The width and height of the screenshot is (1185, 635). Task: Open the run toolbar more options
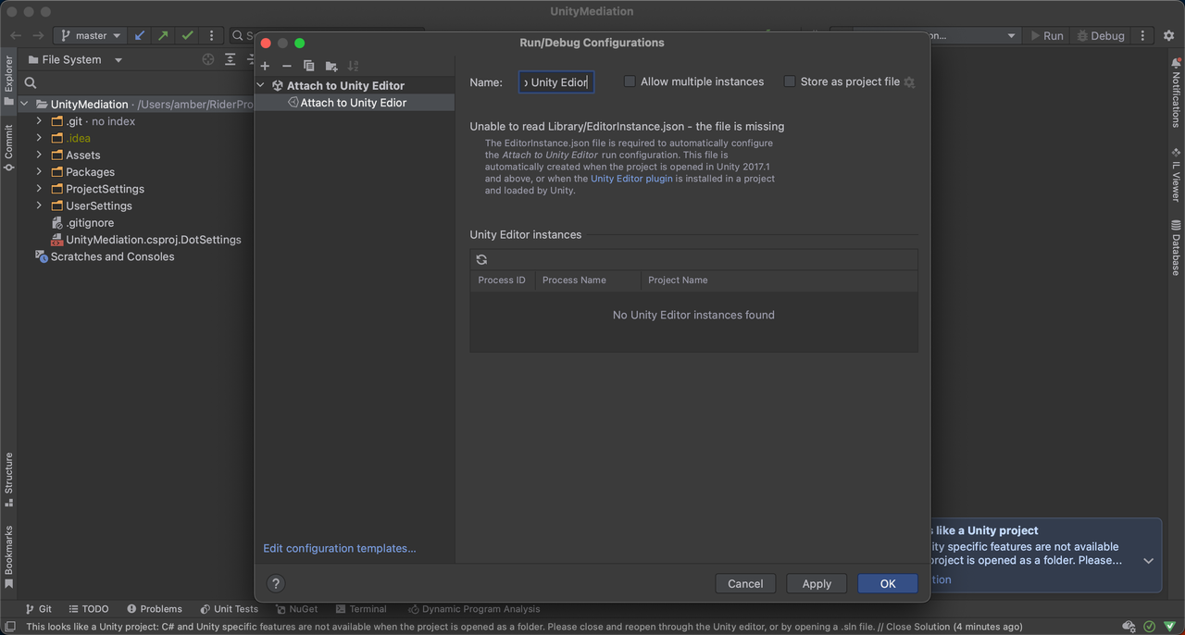pyautogui.click(x=1143, y=35)
